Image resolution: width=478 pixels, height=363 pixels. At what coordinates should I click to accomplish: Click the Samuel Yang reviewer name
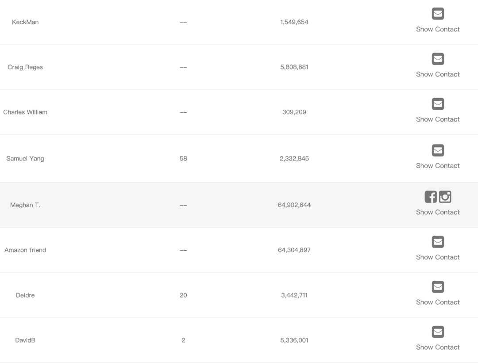(x=25, y=159)
